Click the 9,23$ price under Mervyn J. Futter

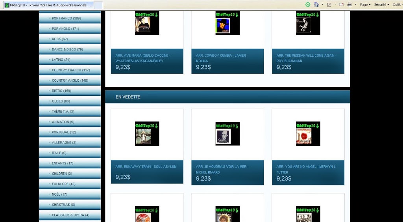(x=284, y=179)
